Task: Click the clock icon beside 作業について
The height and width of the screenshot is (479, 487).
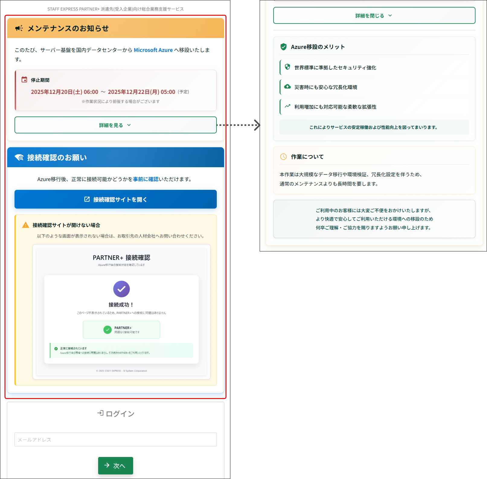Action: pos(283,157)
